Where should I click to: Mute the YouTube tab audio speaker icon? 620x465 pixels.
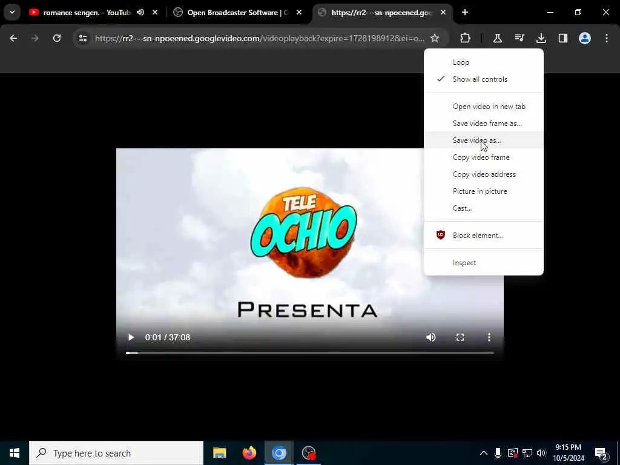(140, 12)
